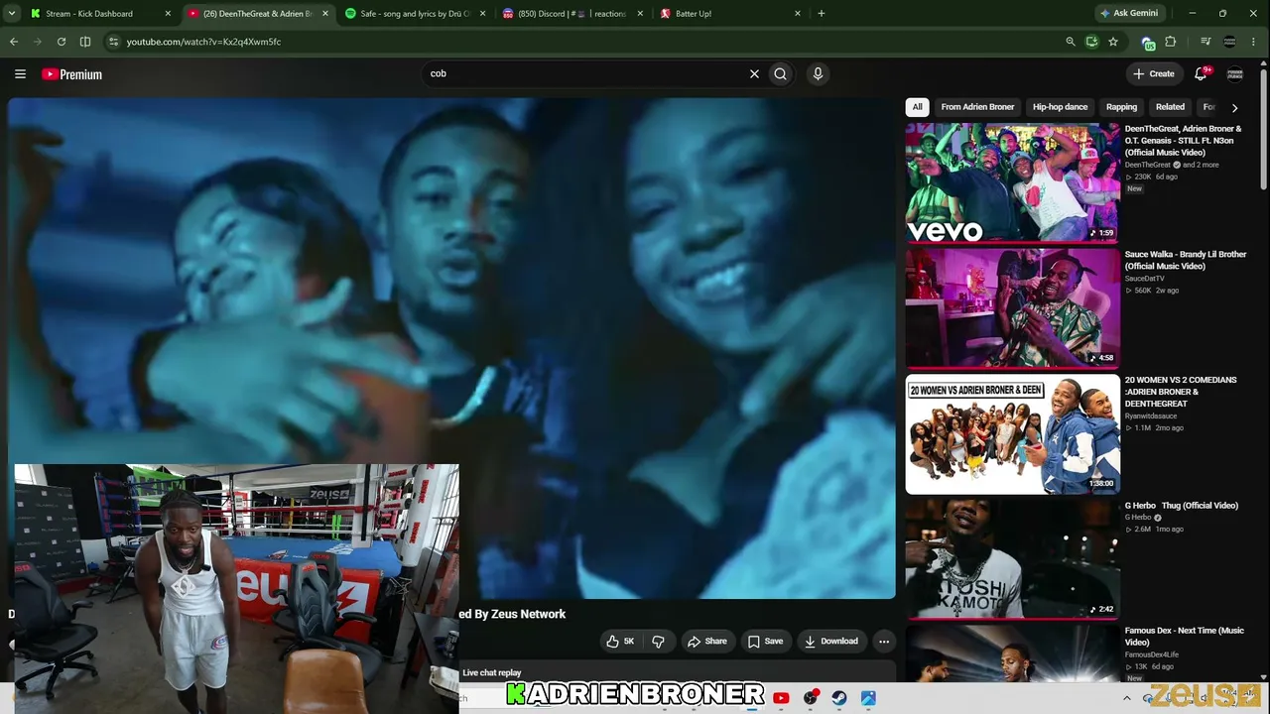Open the browser side panel icon
The image size is (1270, 714).
coord(85,42)
